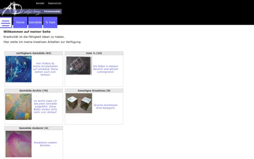Open the archive branch painting thumbnail
This screenshot has height=159, width=254.
[x=19, y=106]
